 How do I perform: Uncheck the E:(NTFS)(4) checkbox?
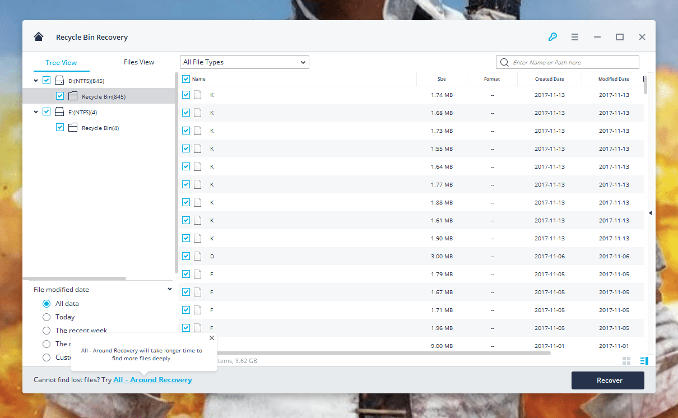coord(47,112)
